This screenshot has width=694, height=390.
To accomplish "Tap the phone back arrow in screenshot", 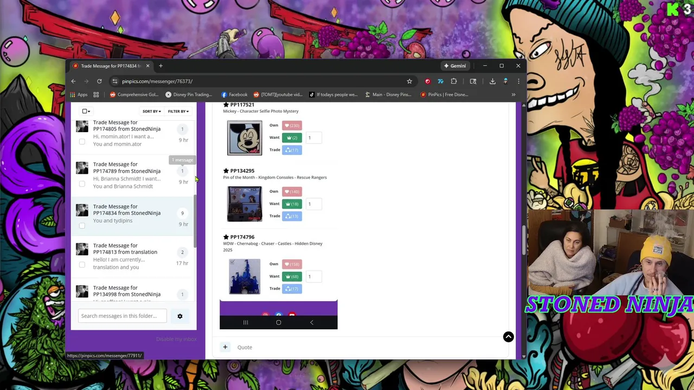I will [x=311, y=322].
